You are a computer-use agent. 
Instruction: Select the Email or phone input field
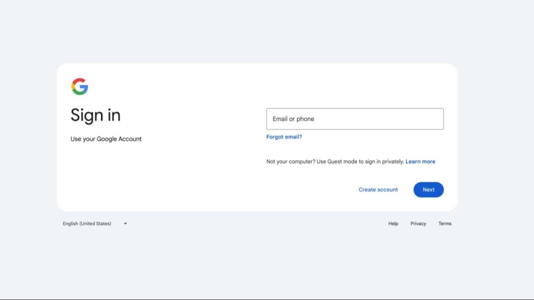355,119
